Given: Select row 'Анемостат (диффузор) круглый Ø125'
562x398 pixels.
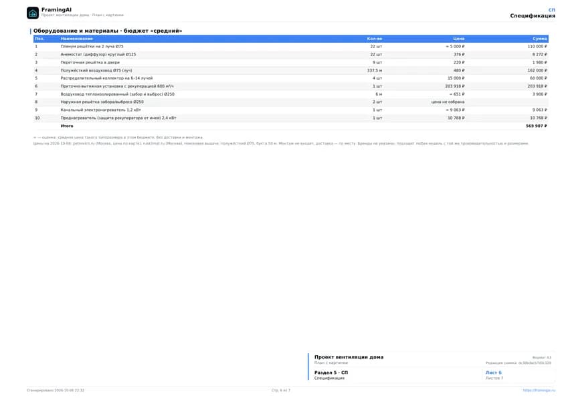Looking at the screenshot, I should click(x=291, y=54).
